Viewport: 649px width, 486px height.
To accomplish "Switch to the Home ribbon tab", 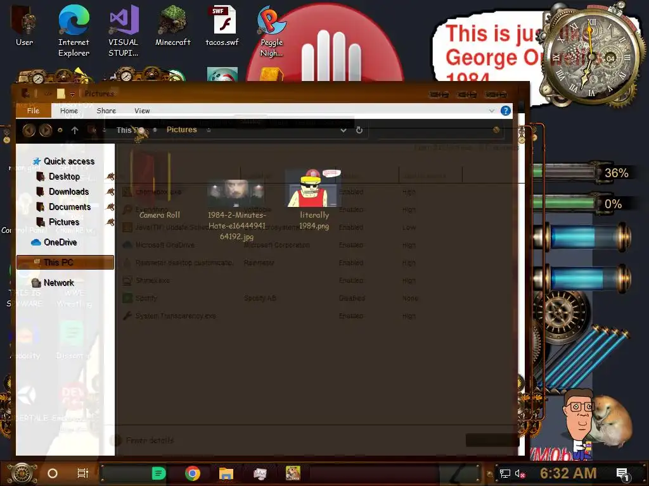I will tap(68, 110).
